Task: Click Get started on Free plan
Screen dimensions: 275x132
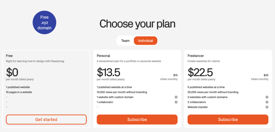Action: [46, 119]
